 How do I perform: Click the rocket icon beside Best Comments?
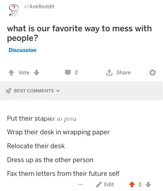(9, 91)
